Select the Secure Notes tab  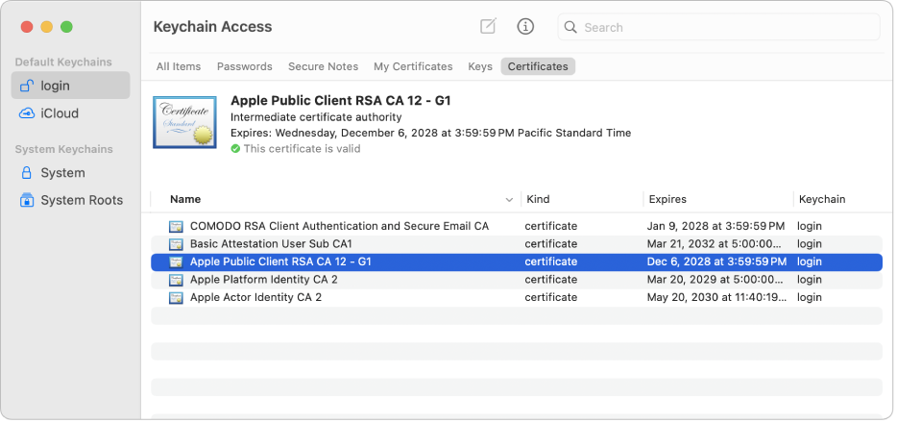(x=323, y=66)
